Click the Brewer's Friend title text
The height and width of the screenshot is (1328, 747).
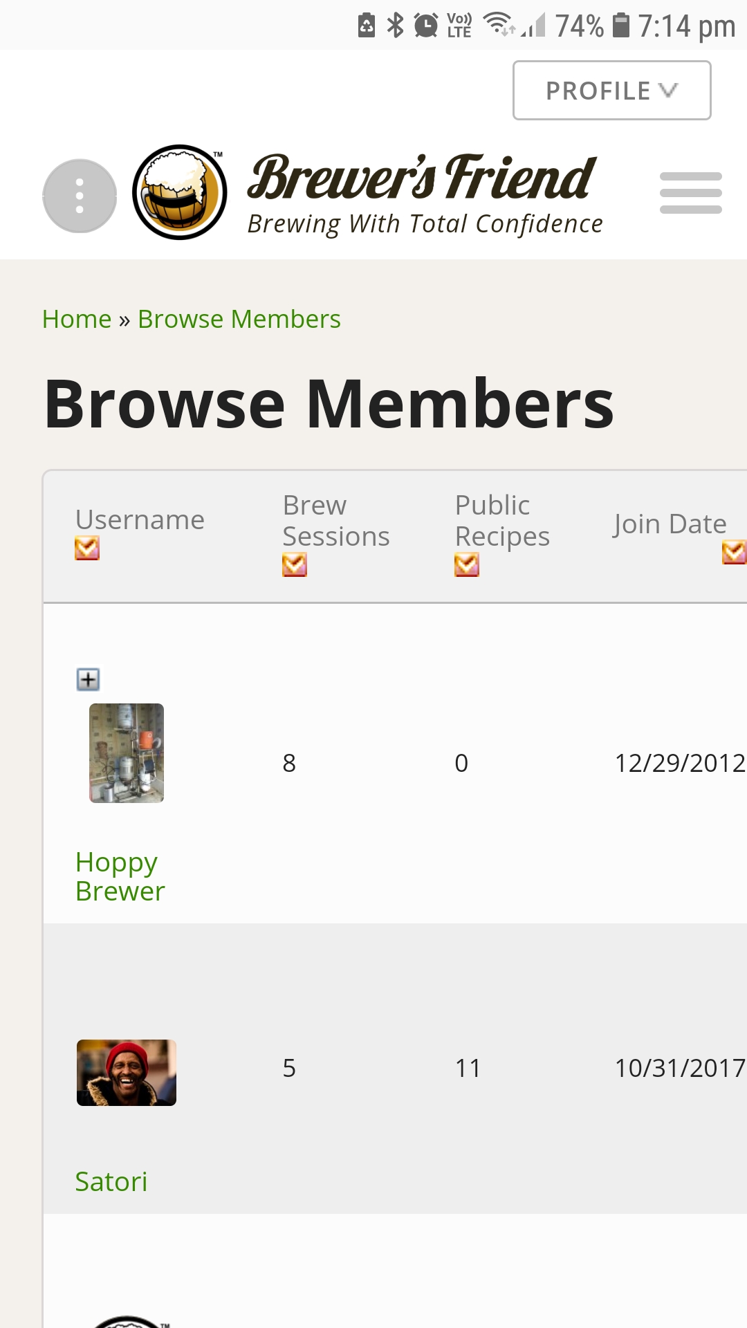pyautogui.click(x=422, y=178)
